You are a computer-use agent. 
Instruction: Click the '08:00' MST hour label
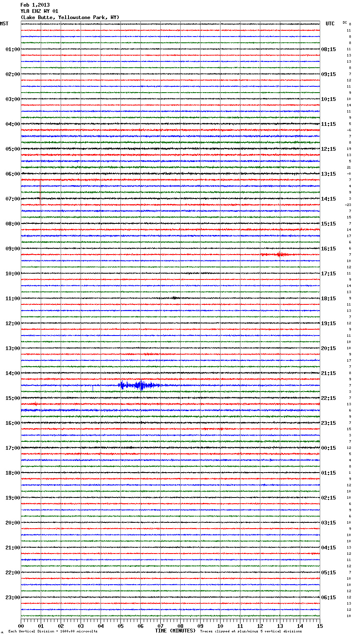click(x=13, y=224)
